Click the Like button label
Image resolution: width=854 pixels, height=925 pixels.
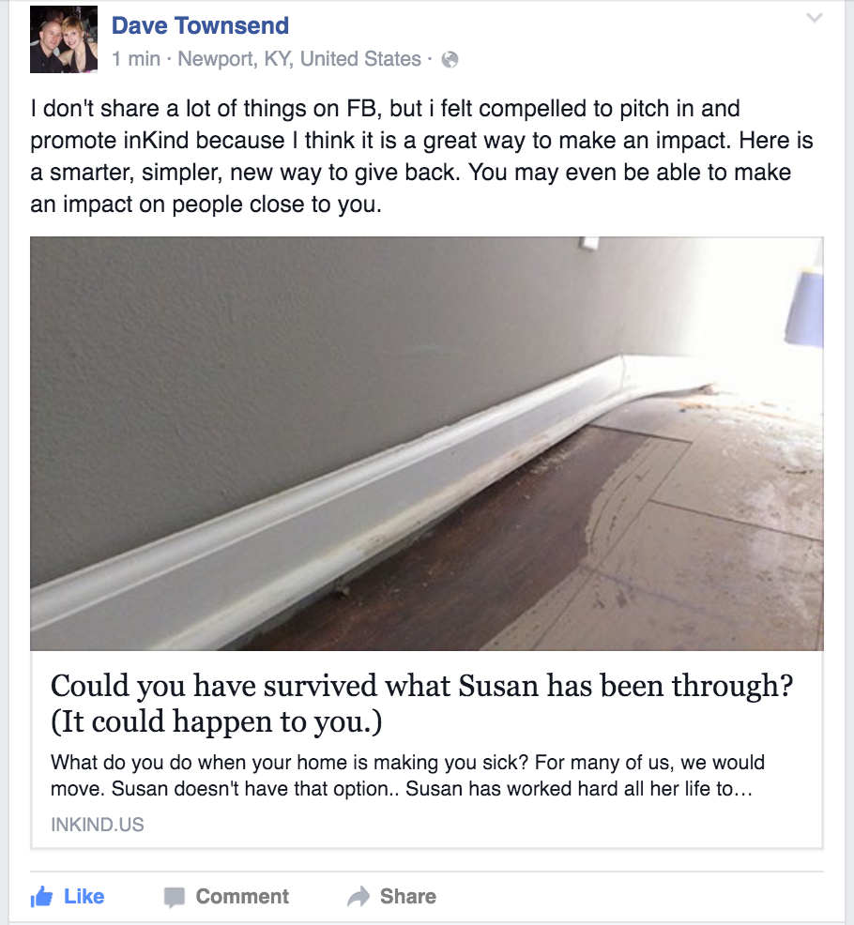[x=84, y=897]
